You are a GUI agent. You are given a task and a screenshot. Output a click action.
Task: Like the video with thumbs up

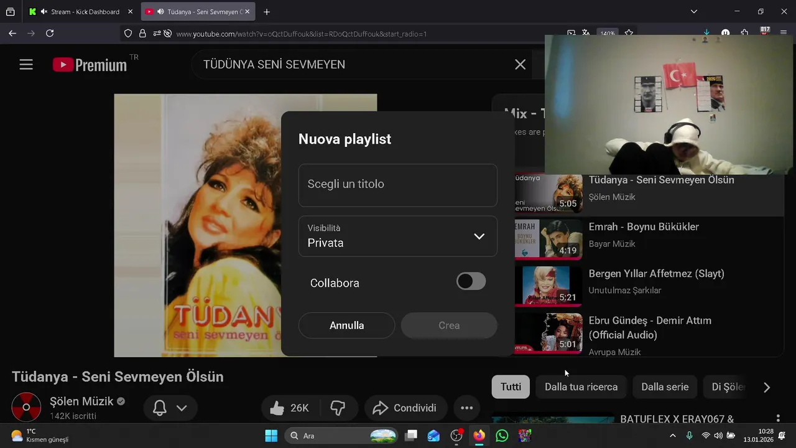(x=290, y=408)
